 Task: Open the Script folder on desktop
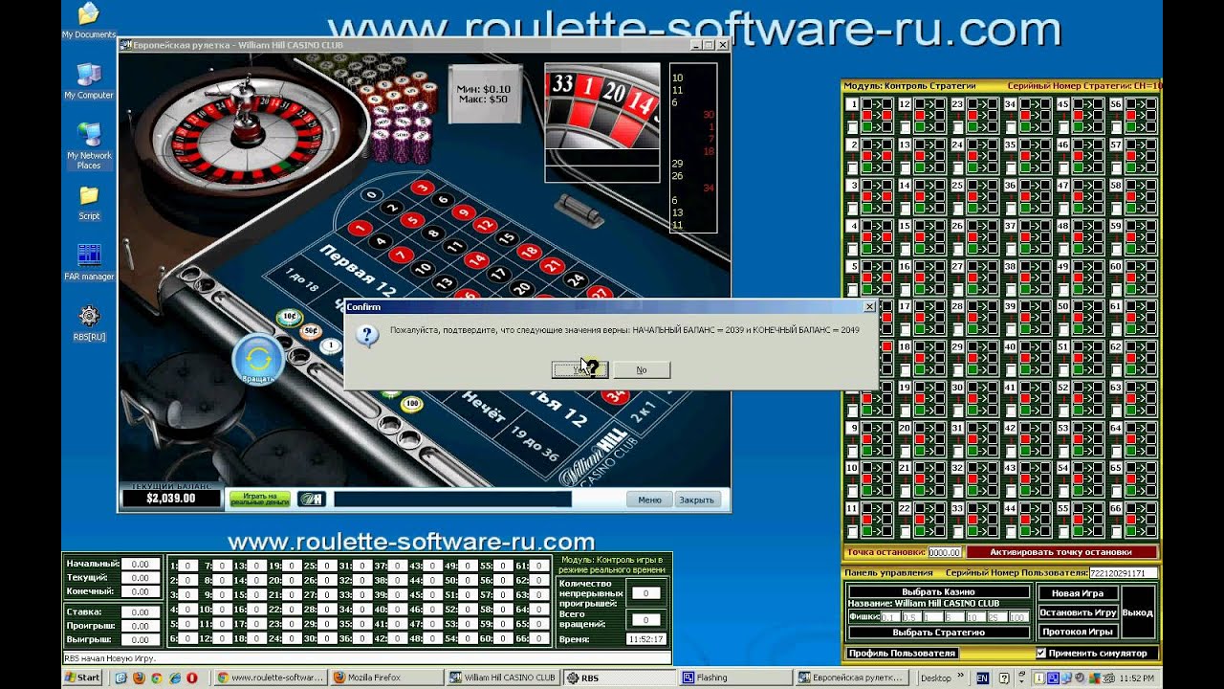(x=89, y=203)
